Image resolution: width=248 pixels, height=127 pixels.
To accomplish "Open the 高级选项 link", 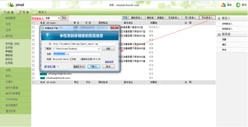I will [x=109, y=62].
